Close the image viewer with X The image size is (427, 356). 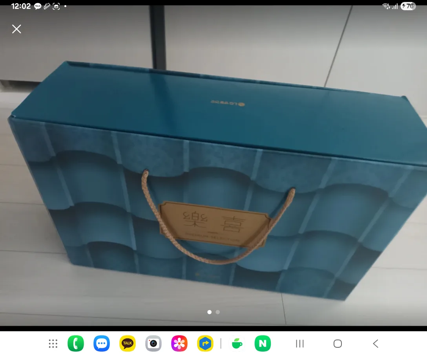pos(16,29)
